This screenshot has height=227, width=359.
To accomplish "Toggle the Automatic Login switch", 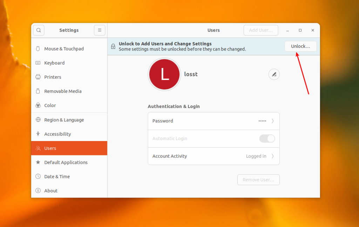I will [267, 139].
